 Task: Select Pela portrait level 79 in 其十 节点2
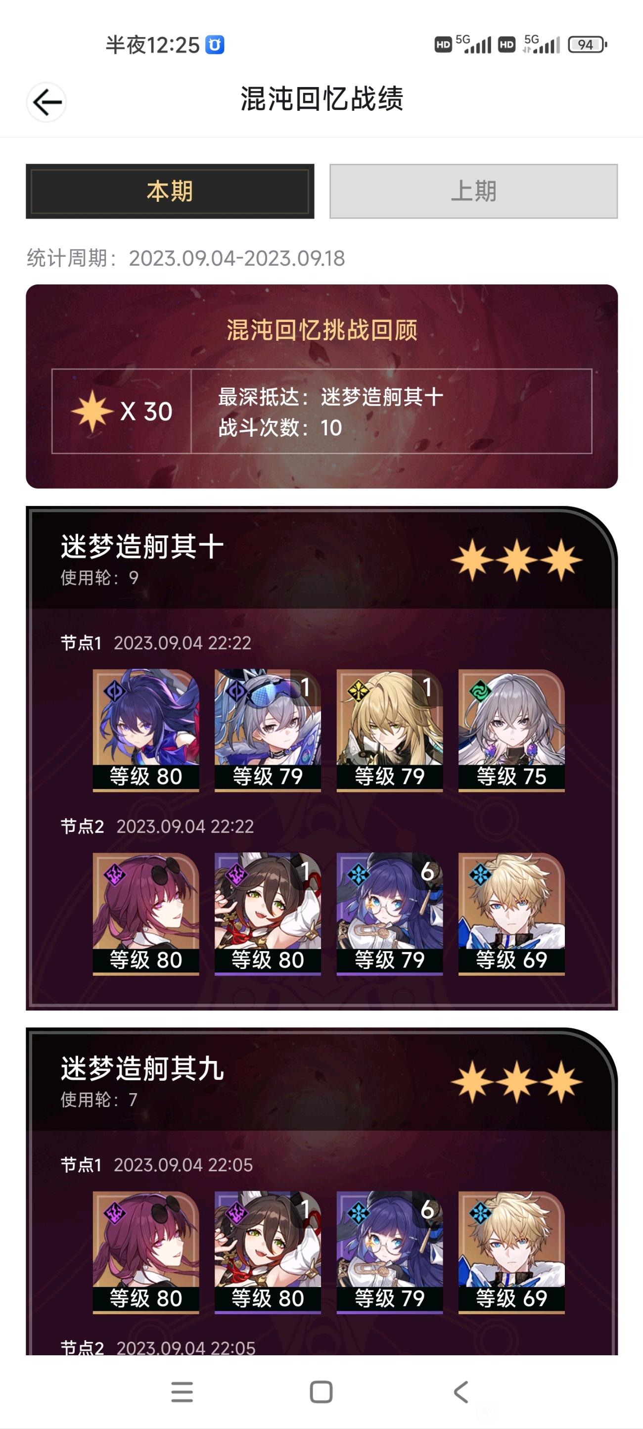pyautogui.click(x=389, y=914)
